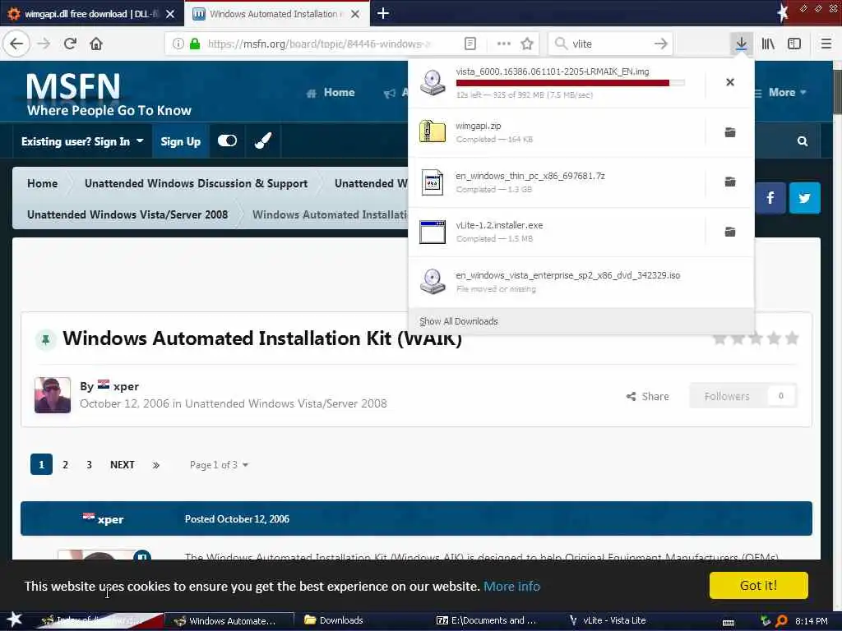Image resolution: width=842 pixels, height=631 pixels.
Task: Go to the browser home page
Action: (x=96, y=44)
